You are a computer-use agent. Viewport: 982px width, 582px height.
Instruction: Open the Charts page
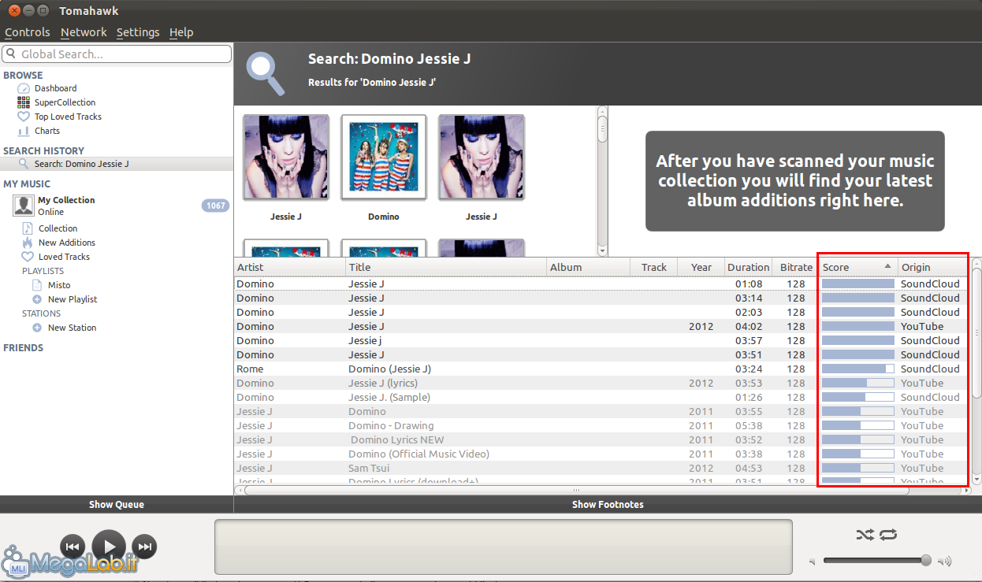pos(47,131)
